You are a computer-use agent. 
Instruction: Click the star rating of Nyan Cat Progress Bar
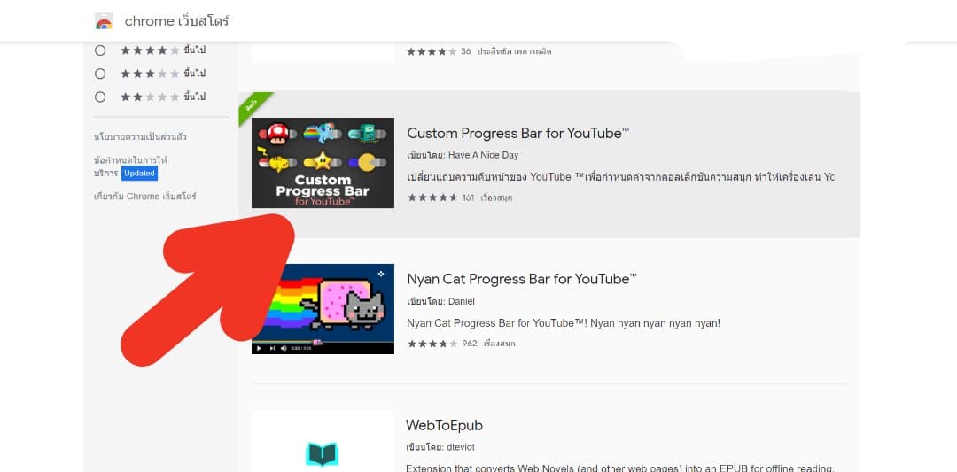click(x=432, y=344)
